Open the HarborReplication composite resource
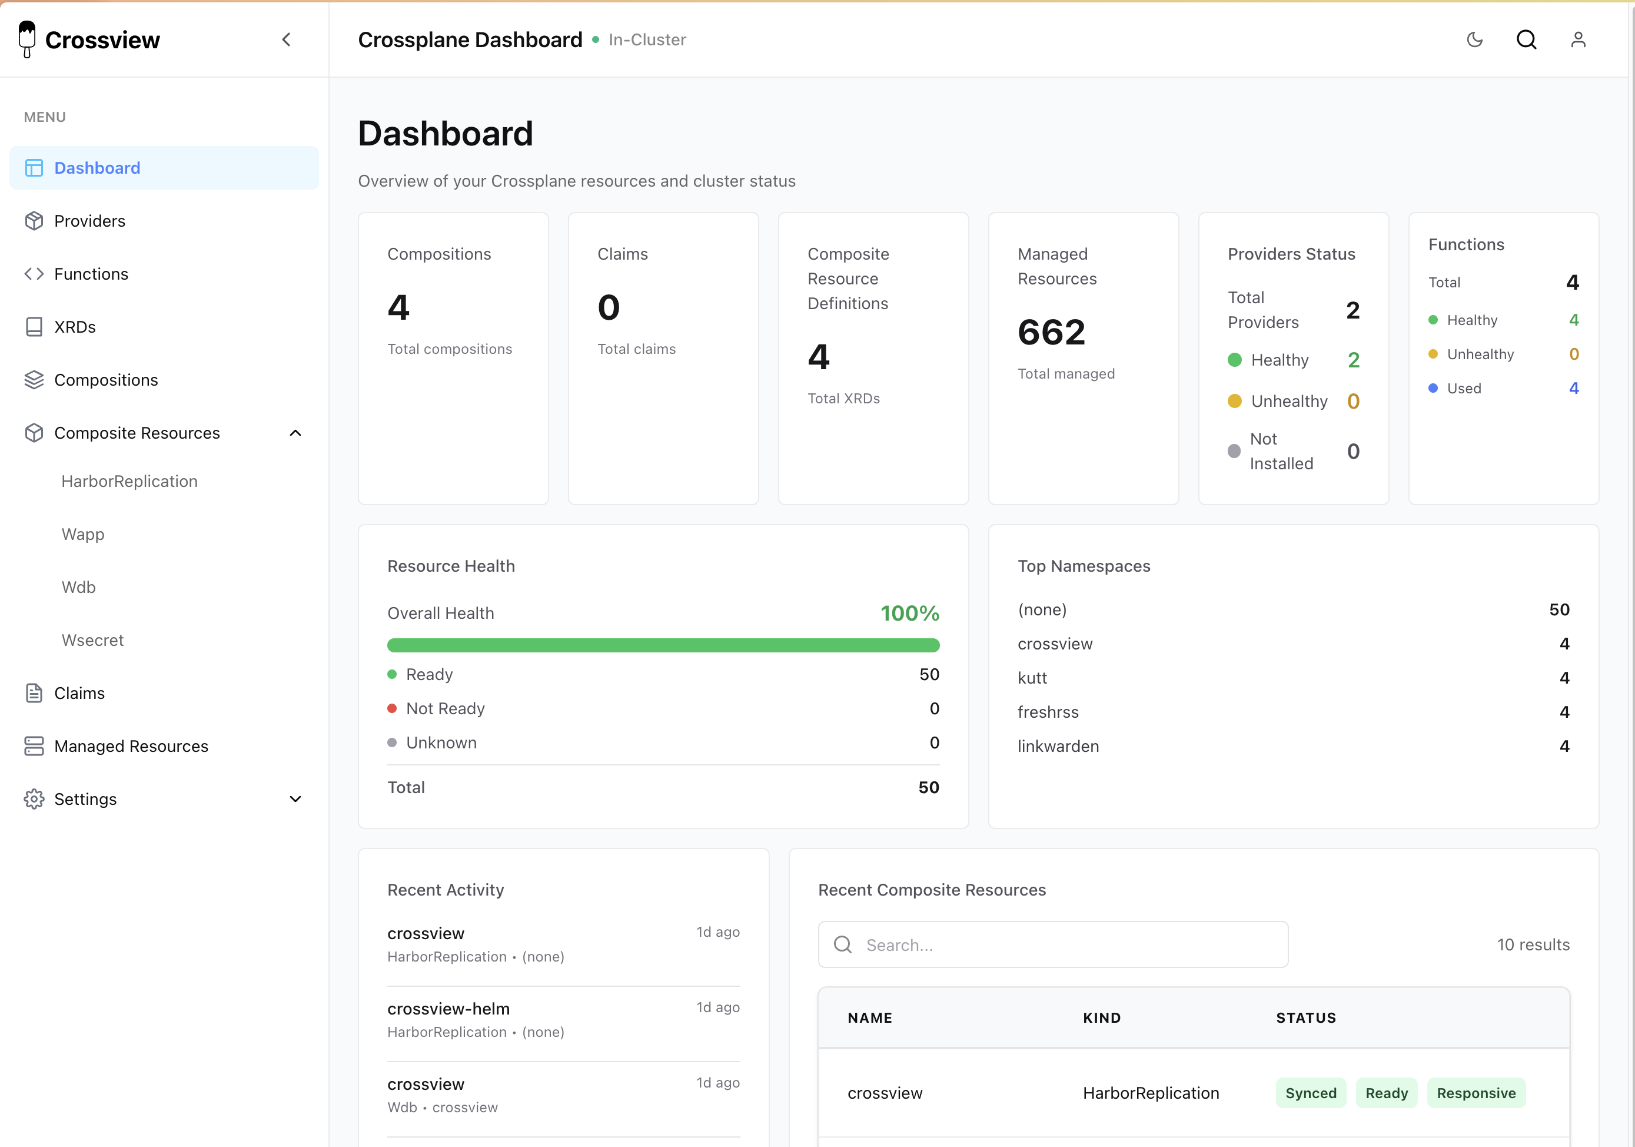 (x=129, y=481)
